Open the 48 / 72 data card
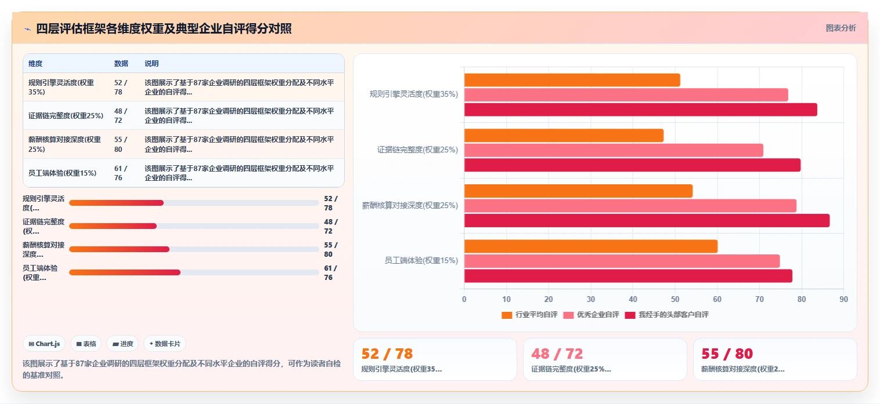 point(605,359)
